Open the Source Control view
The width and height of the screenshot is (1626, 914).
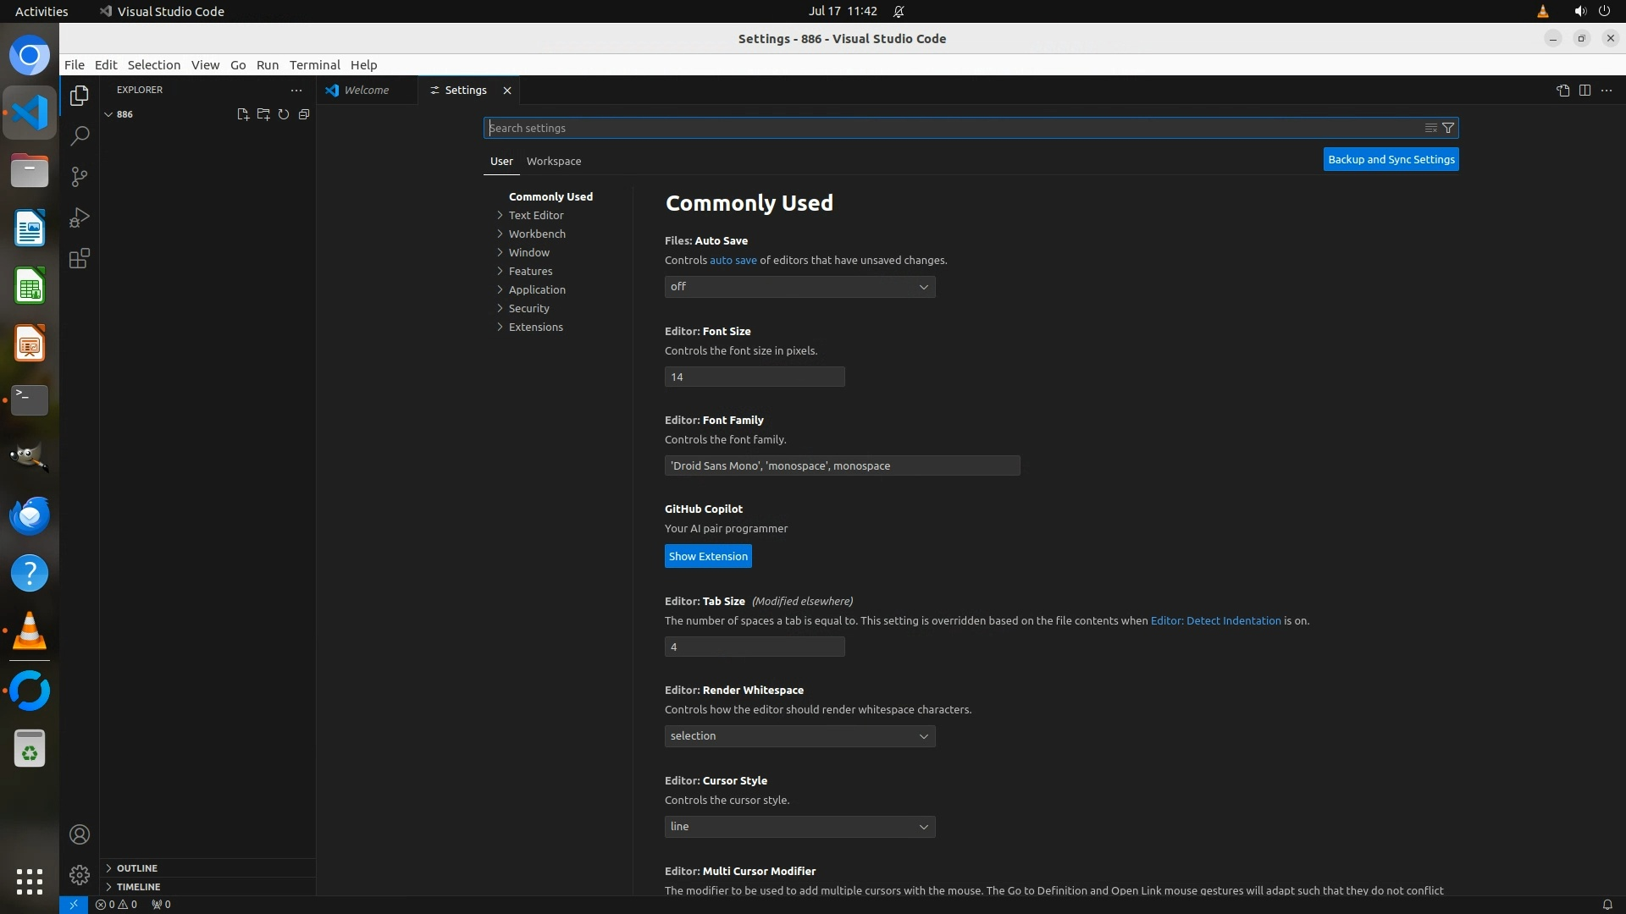pos(80,177)
